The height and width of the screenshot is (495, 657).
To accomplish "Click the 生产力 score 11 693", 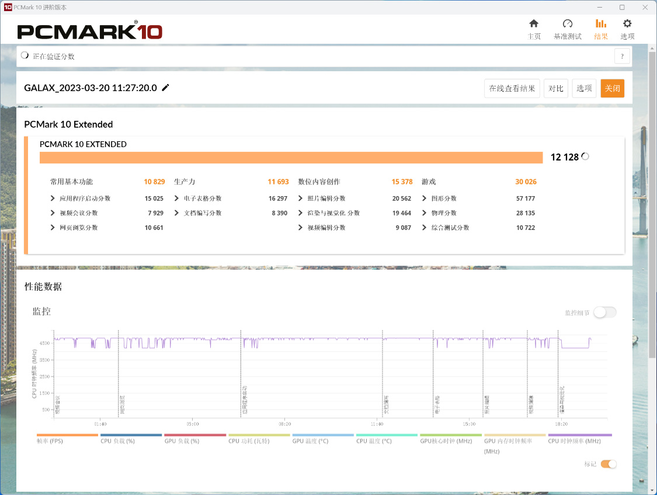I will pyautogui.click(x=278, y=182).
